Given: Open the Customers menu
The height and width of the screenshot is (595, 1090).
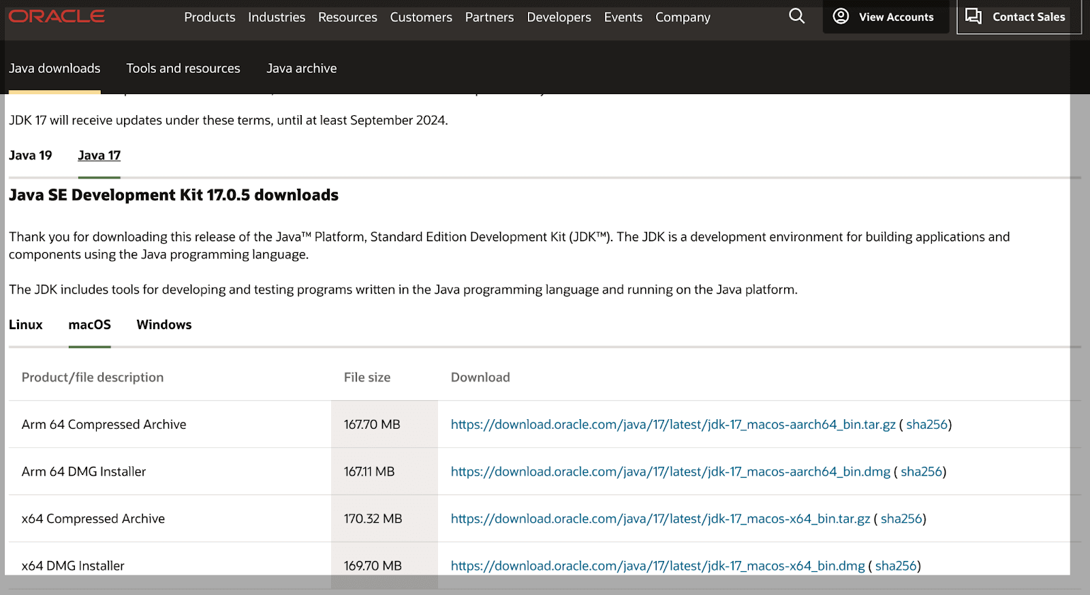Looking at the screenshot, I should point(421,17).
